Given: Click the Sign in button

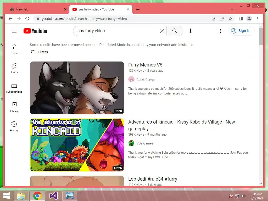Looking at the screenshot, I should (241, 31).
